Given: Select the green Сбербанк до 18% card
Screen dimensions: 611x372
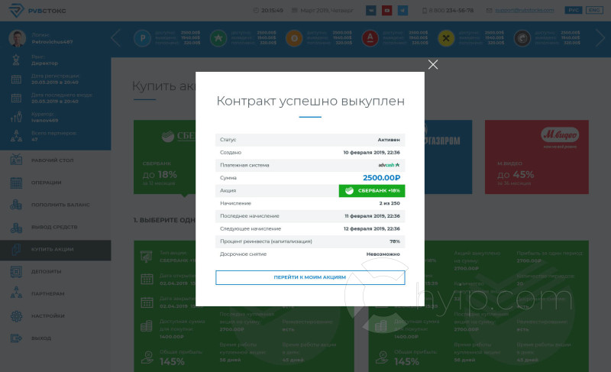Looking at the screenshot, I should point(164,157).
